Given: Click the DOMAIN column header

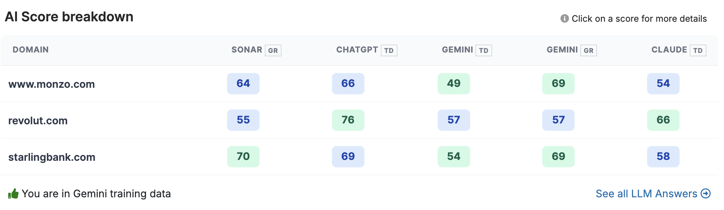Looking at the screenshot, I should coord(30,50).
